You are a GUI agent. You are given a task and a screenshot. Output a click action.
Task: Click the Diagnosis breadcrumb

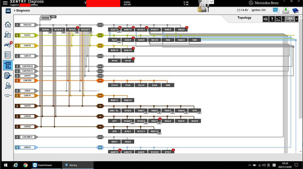(23, 11)
